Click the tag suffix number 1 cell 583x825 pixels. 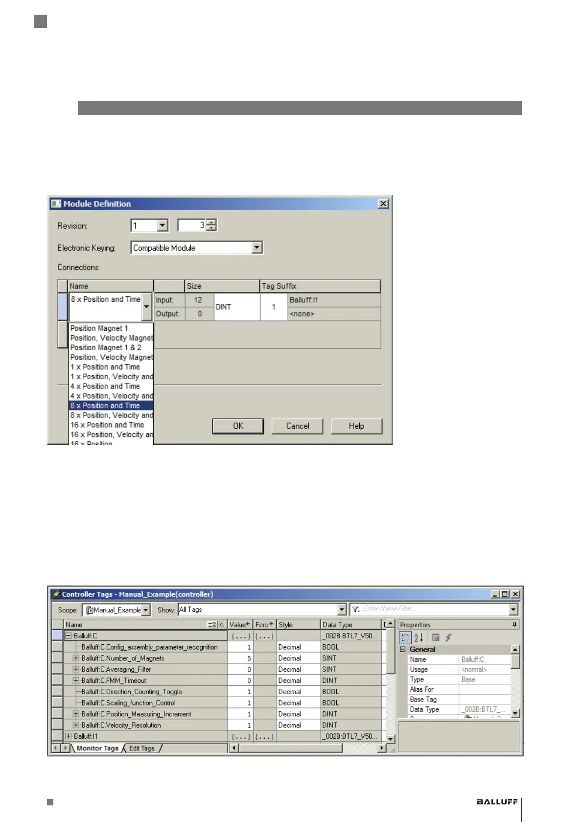pyautogui.click(x=274, y=307)
